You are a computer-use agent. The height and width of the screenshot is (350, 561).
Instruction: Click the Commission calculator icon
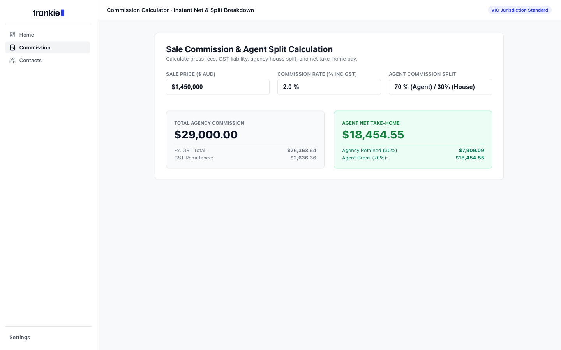(12, 47)
